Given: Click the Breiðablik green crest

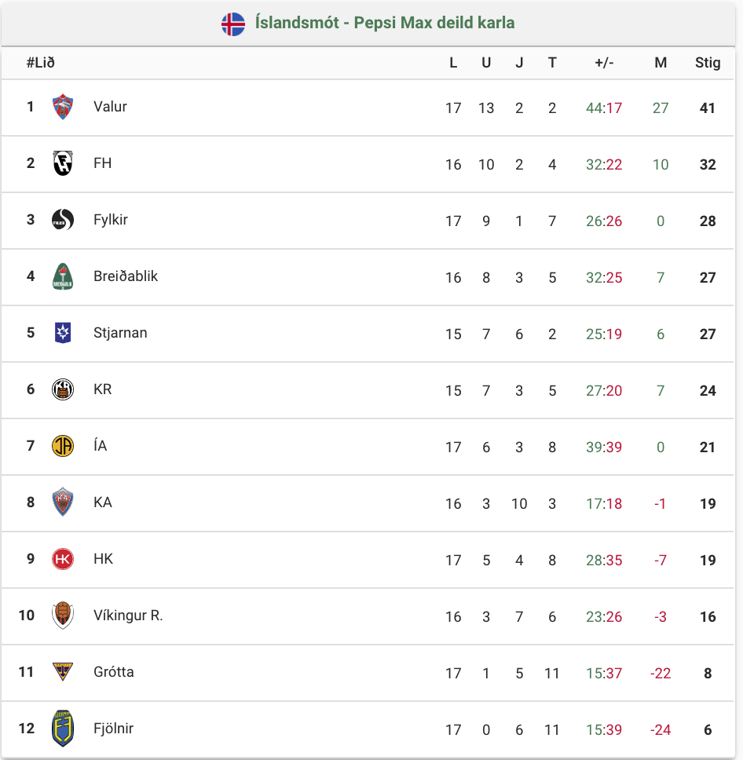Looking at the screenshot, I should pos(63,276).
